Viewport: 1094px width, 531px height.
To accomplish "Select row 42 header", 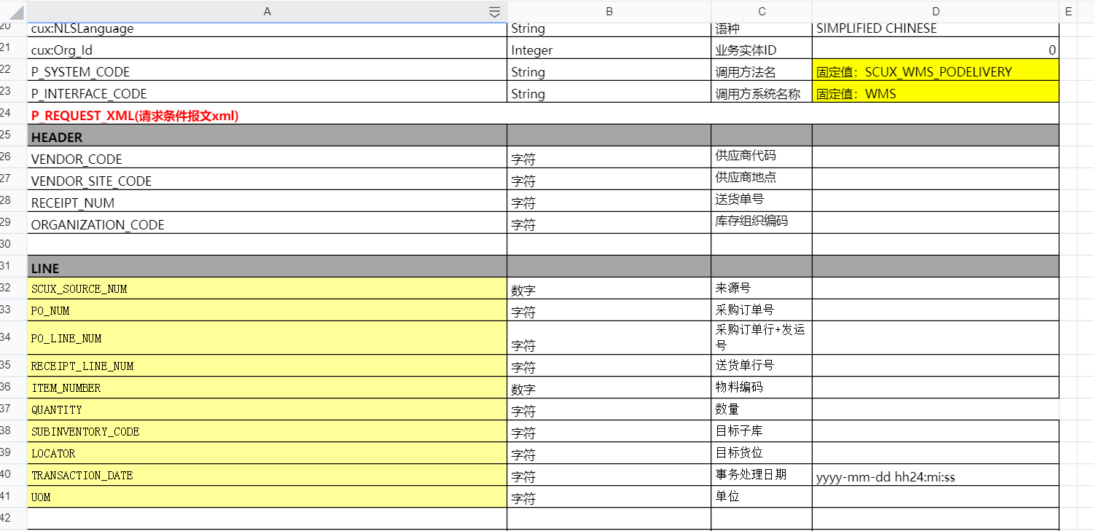I will (13, 518).
